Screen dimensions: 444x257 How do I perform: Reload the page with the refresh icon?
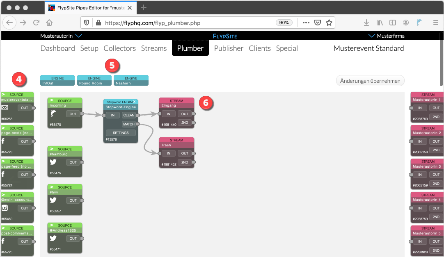pyautogui.click(x=36, y=23)
